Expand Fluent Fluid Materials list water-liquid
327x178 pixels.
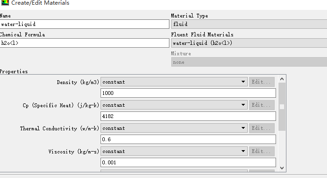249,43
